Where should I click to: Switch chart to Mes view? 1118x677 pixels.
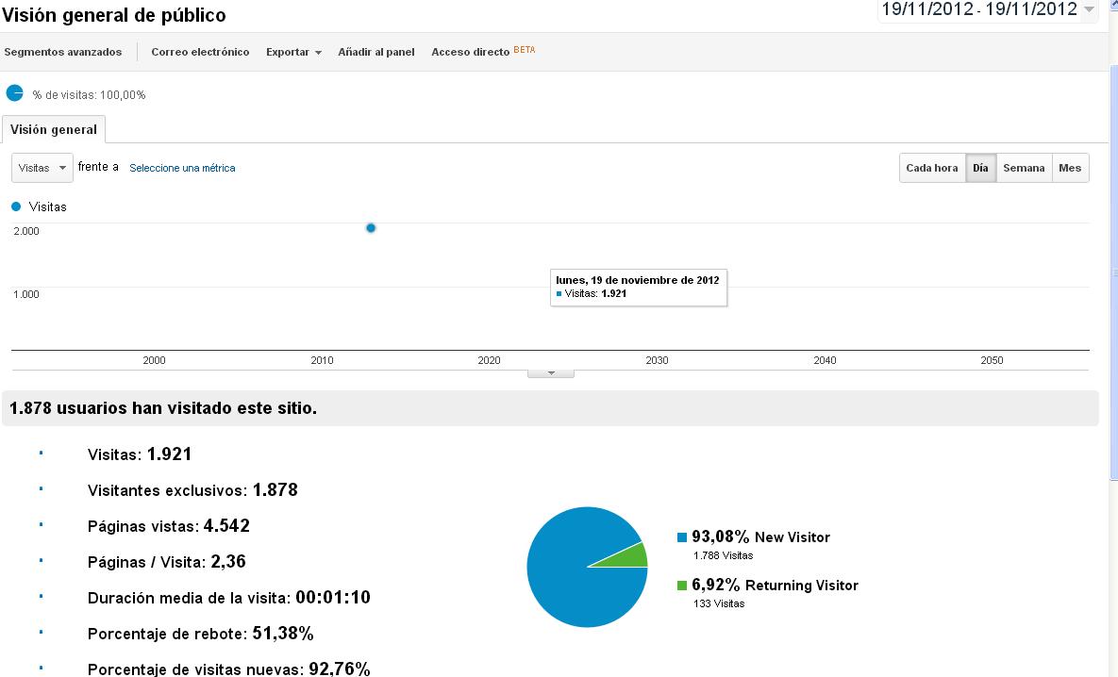tap(1070, 168)
